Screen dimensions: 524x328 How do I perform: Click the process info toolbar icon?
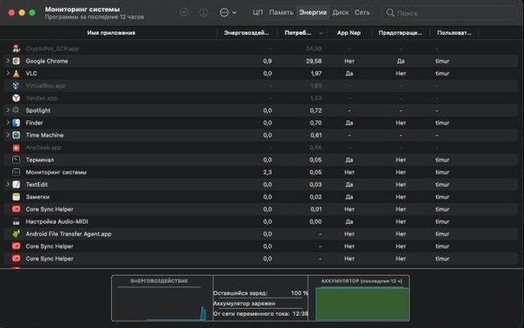pos(203,13)
